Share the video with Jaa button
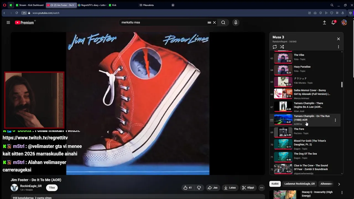Image resolution: width=354 pixels, height=199 pixels. tap(213, 188)
